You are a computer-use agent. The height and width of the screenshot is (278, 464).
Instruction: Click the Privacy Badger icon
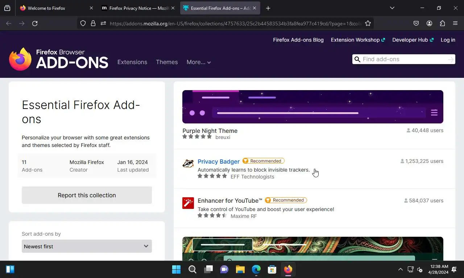188,164
